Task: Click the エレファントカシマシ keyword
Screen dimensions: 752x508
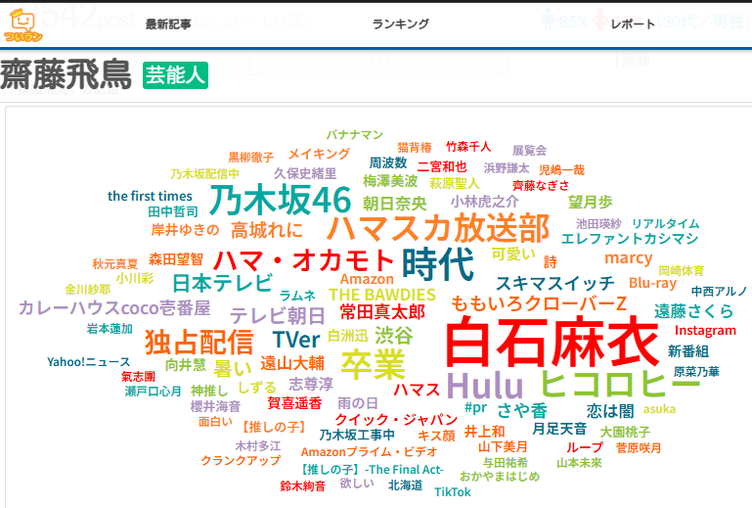Action: click(630, 239)
